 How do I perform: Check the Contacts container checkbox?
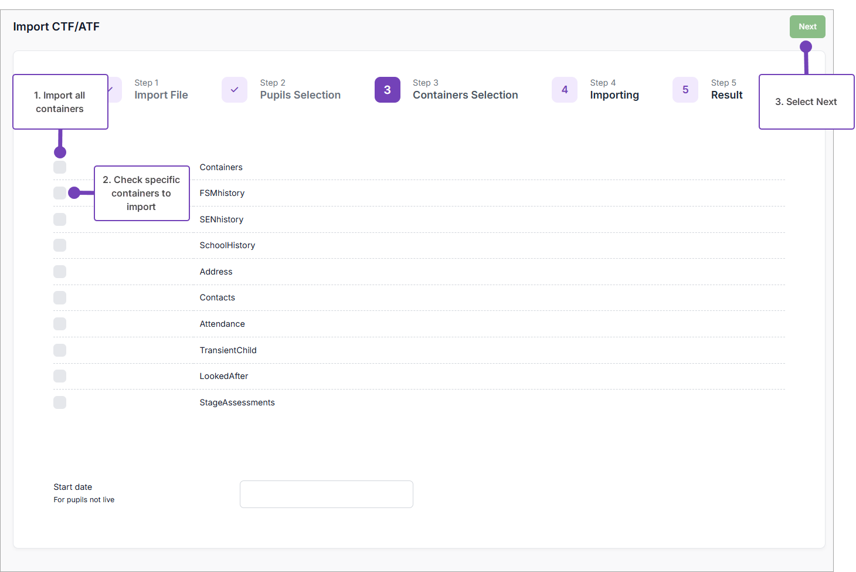coord(60,297)
